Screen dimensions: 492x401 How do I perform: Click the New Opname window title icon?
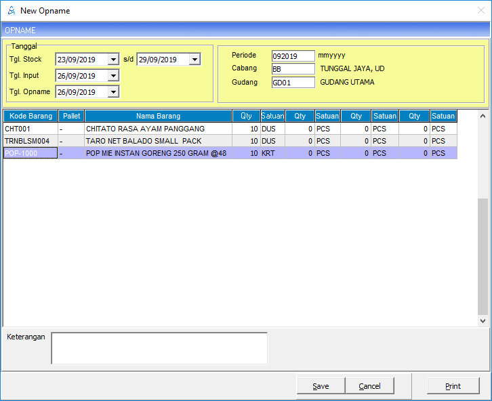pos(10,10)
